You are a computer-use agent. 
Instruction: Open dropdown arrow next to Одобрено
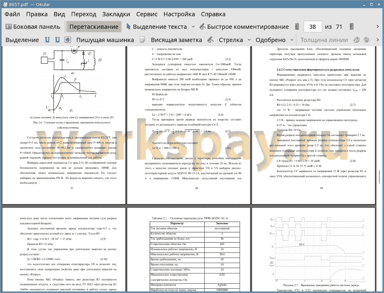pos(292,40)
